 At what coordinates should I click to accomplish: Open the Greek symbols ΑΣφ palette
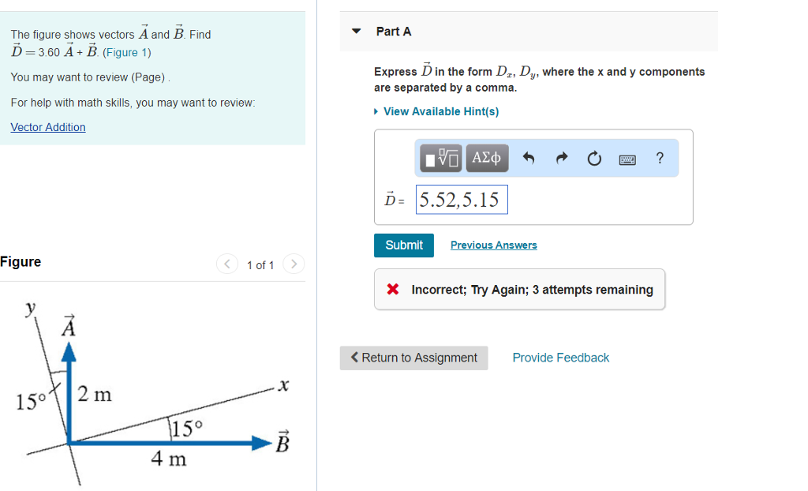[487, 157]
